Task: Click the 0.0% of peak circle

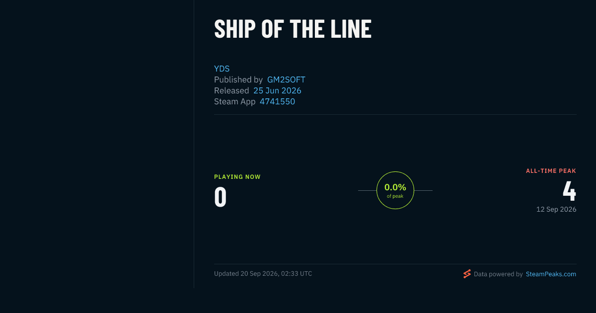Action: pyautogui.click(x=395, y=190)
